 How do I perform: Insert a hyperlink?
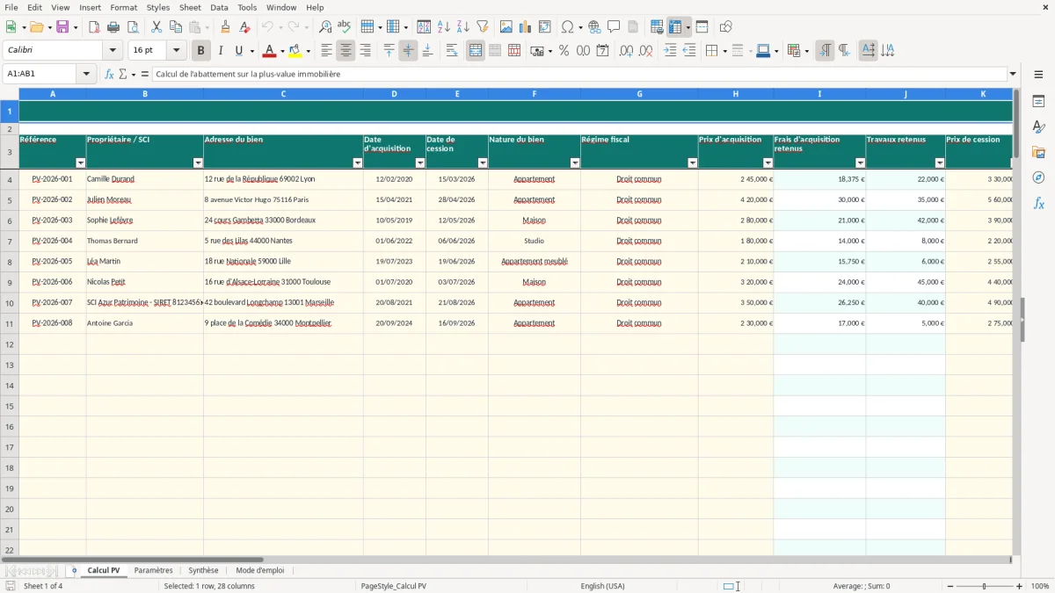(594, 27)
